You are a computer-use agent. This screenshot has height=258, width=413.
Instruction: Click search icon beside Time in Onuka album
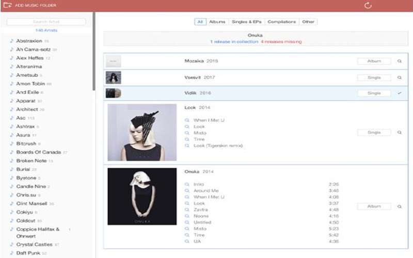click(187, 235)
